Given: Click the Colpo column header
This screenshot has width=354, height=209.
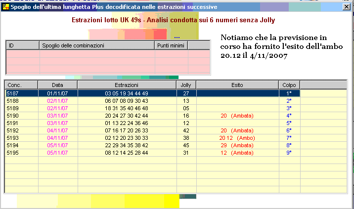Looking at the screenshot, I should click(289, 85).
